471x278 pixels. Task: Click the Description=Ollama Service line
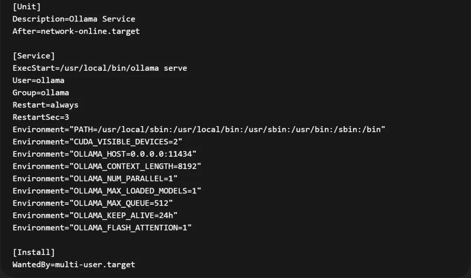point(74,19)
